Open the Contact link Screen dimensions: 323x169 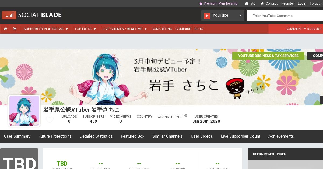click(271, 3)
